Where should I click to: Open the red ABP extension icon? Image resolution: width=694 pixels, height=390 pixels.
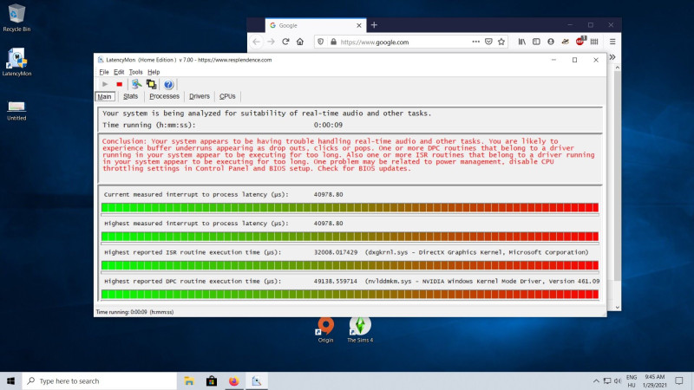coord(580,41)
